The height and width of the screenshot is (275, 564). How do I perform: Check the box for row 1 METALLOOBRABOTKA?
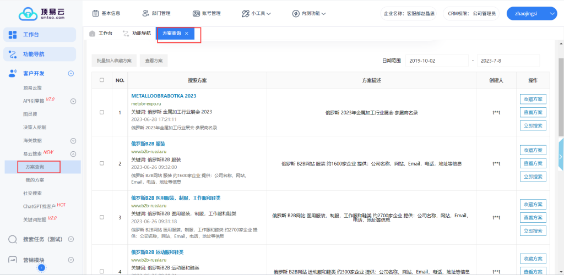coord(101,112)
